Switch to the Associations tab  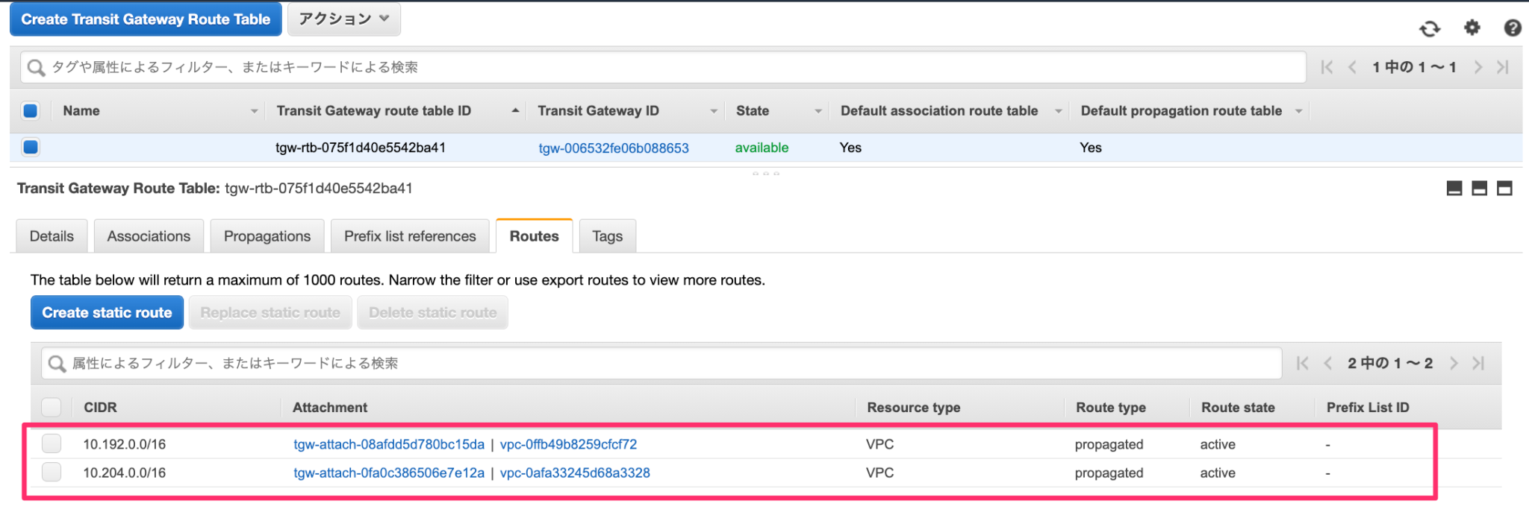(x=149, y=236)
